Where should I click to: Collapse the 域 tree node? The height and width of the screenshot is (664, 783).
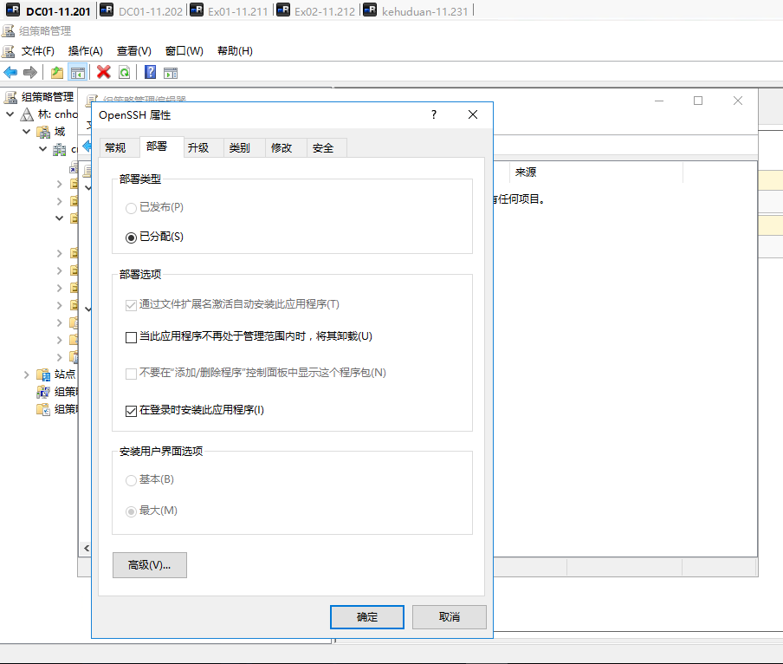click(27, 132)
